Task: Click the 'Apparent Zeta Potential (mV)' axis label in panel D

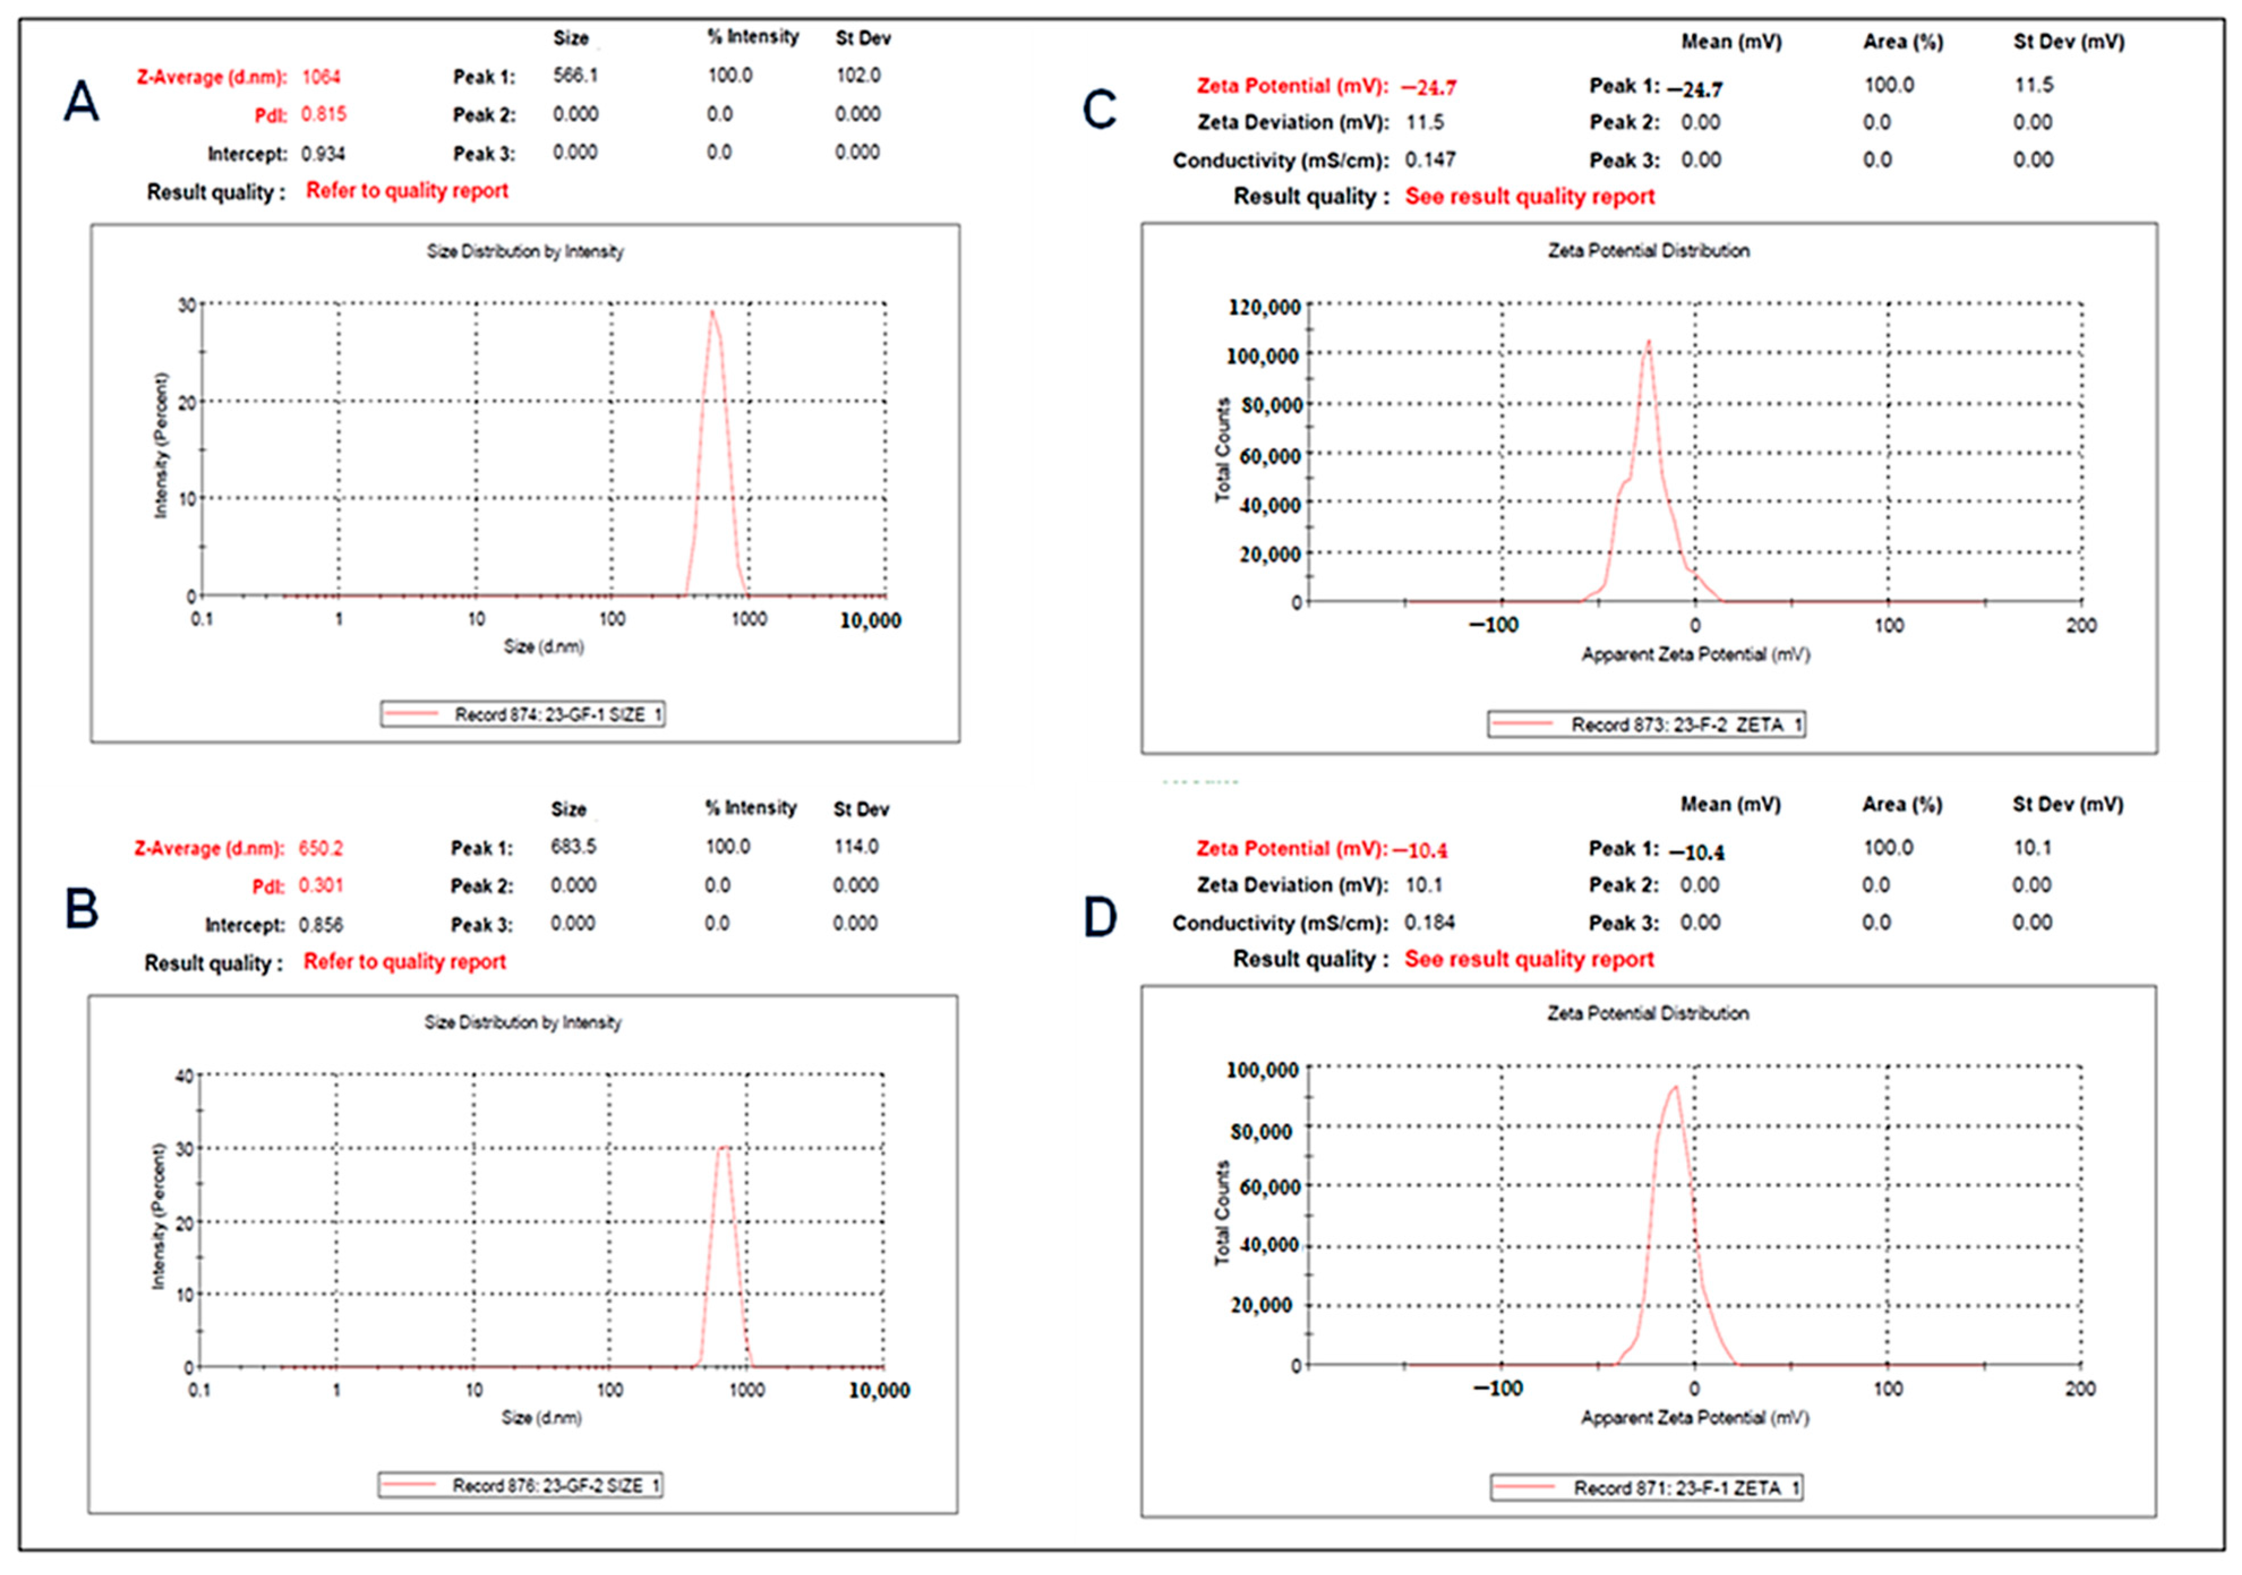Action: pyautogui.click(x=1694, y=1418)
